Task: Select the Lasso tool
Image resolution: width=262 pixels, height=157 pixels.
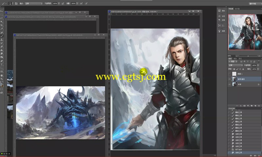Action: pos(2,18)
